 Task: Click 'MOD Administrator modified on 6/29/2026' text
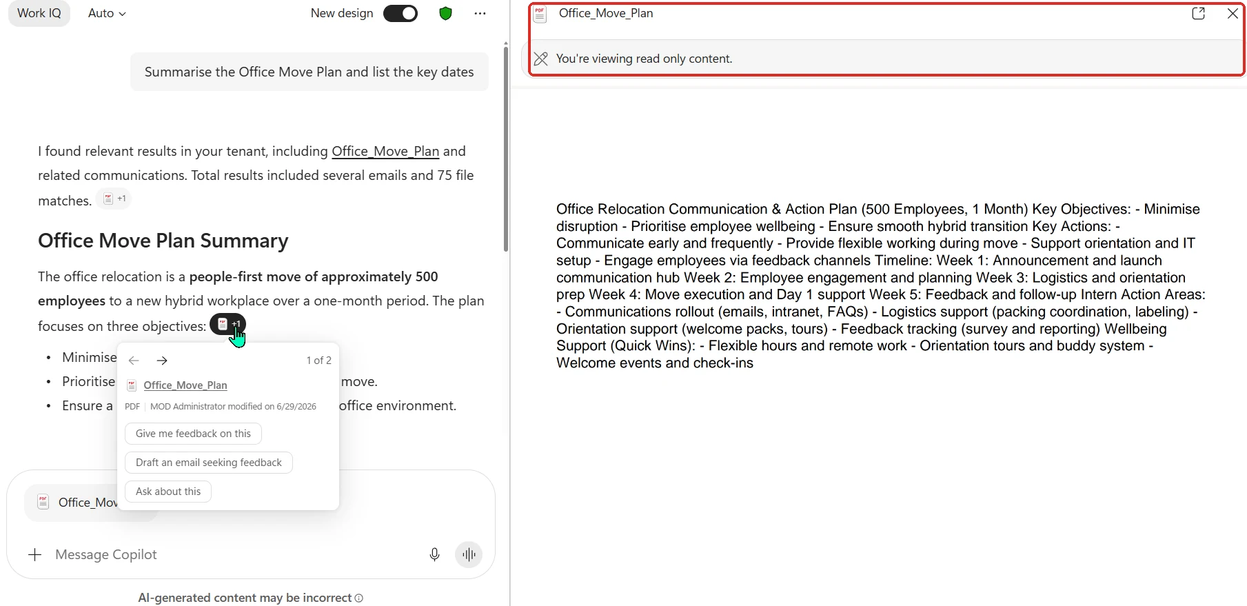click(233, 407)
